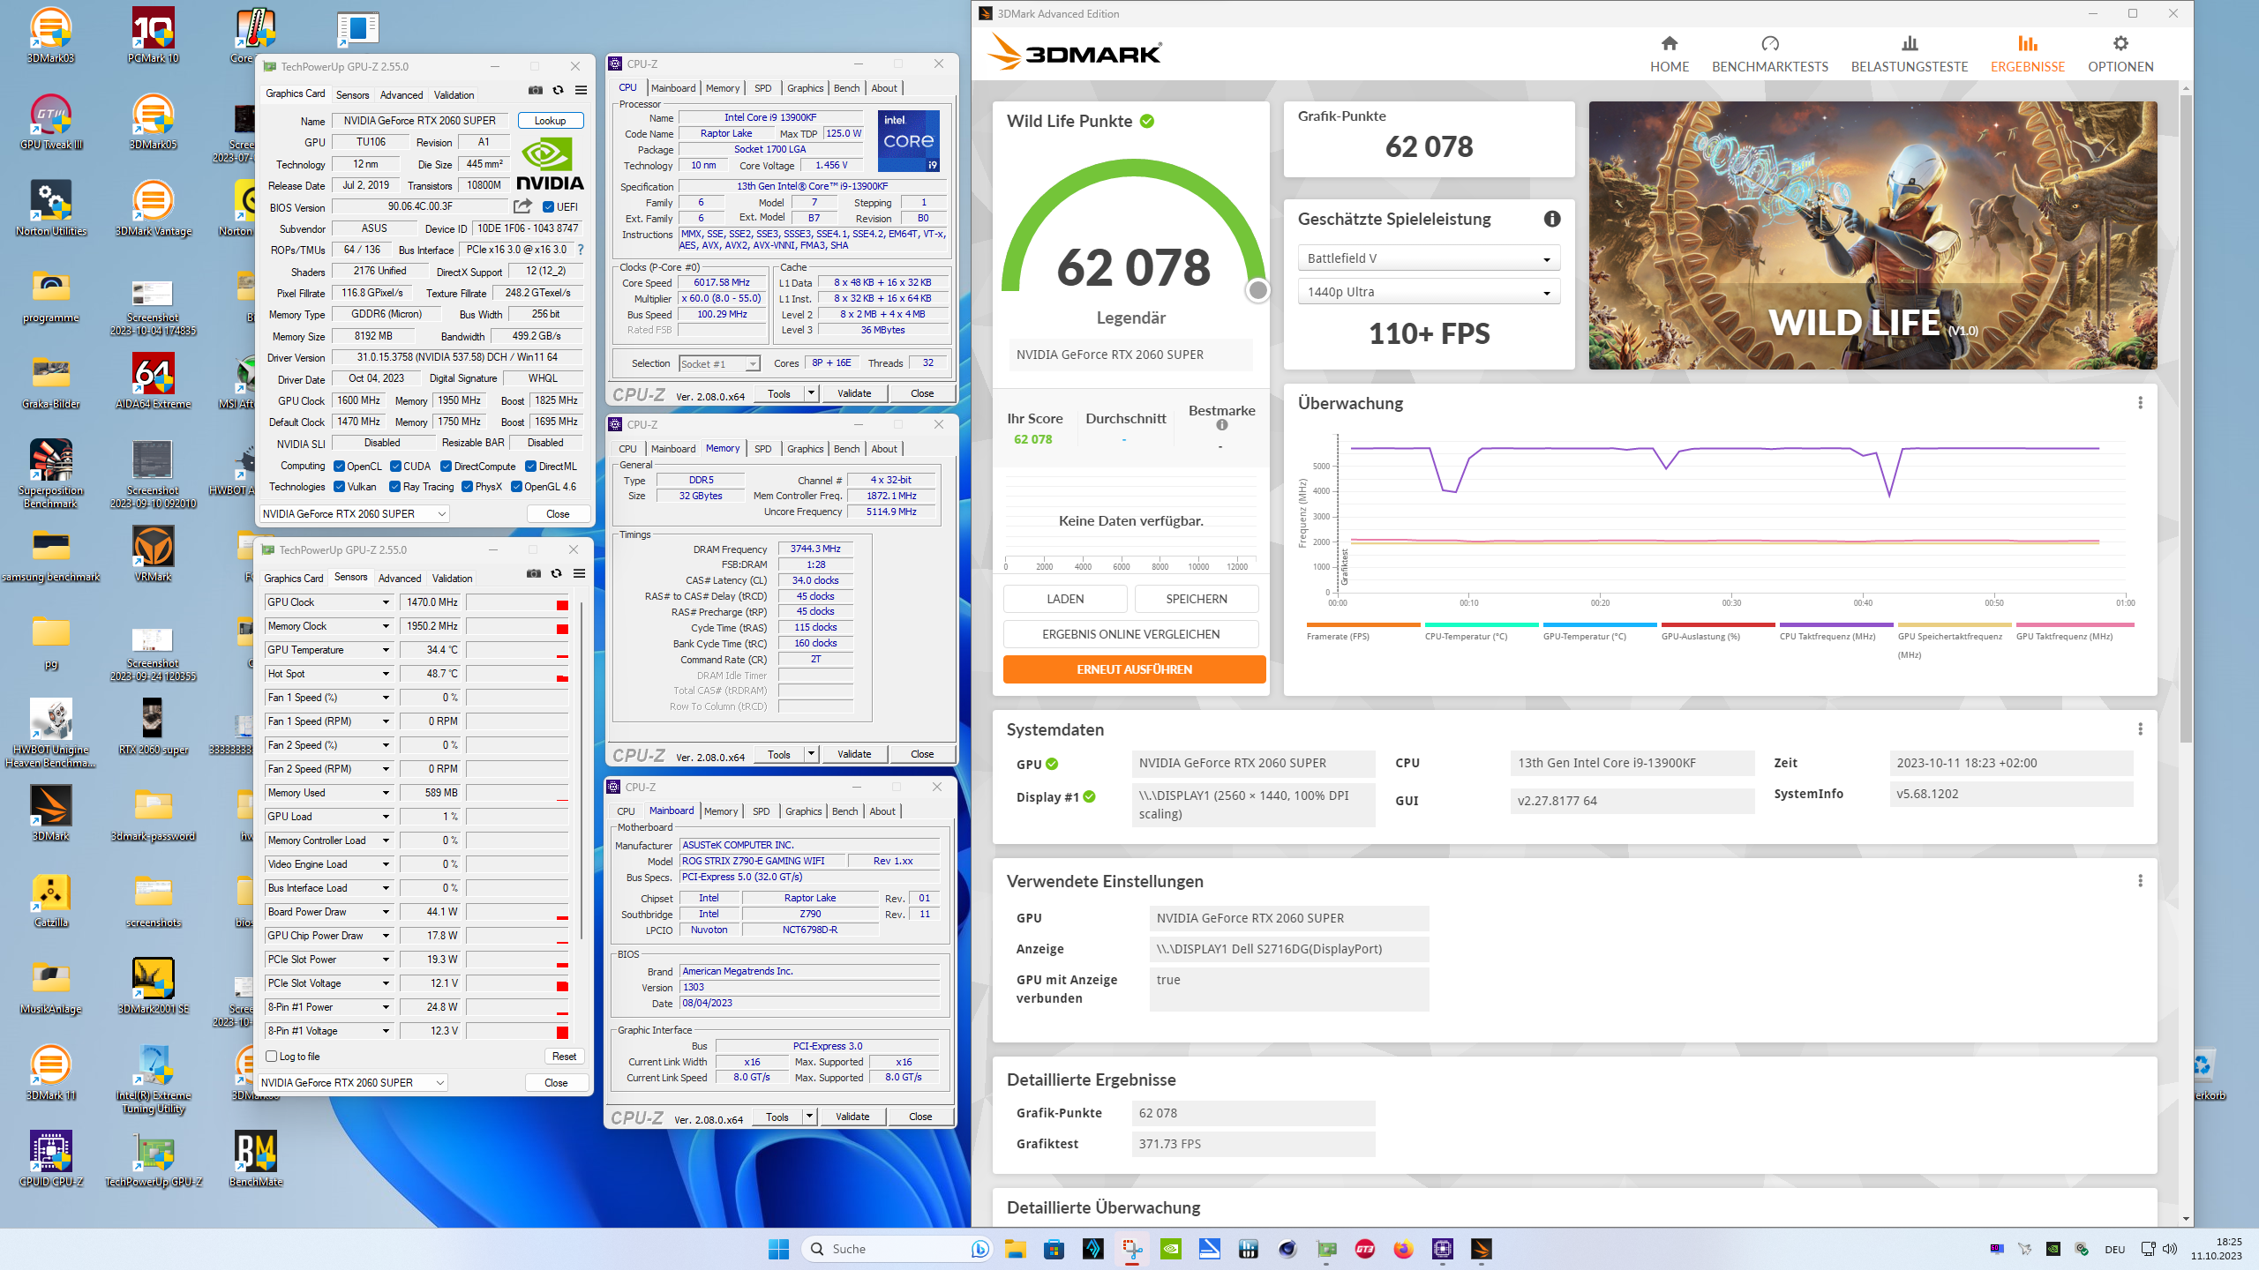Viewport: 2259px width, 1270px height.
Task: Enable Log to file checkbox
Action: [x=272, y=1056]
